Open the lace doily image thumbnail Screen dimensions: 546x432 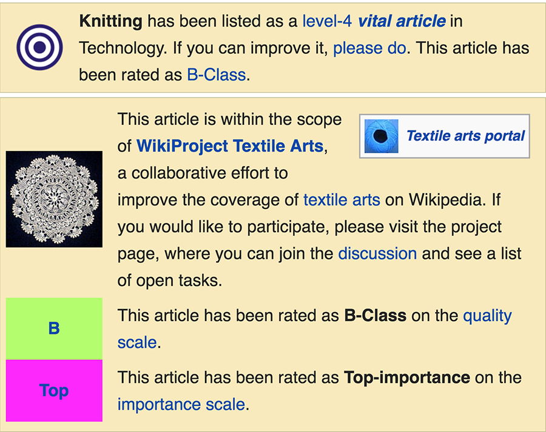(54, 199)
